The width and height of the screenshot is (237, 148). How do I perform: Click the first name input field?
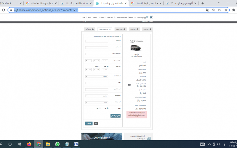[97, 41]
